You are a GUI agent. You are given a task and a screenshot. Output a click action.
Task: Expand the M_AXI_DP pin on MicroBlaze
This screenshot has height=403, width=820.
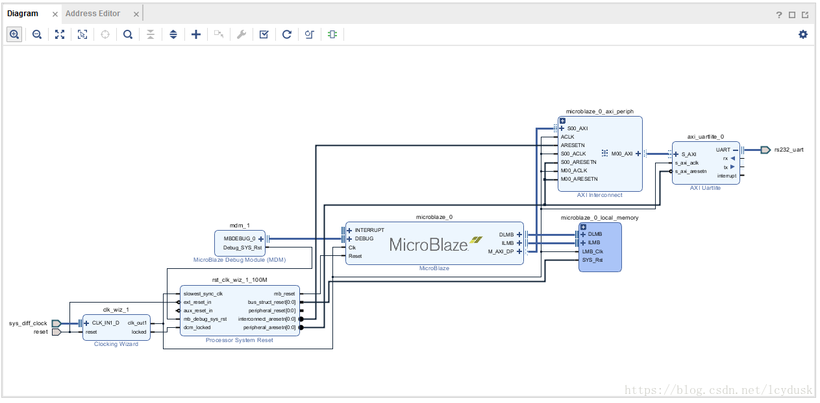(x=519, y=251)
